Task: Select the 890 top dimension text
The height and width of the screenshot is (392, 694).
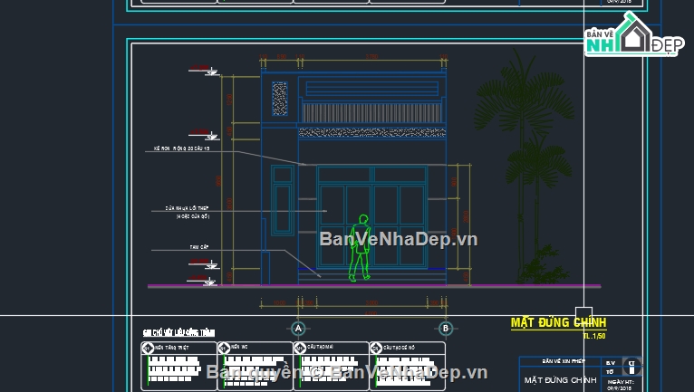Action: 282,57
